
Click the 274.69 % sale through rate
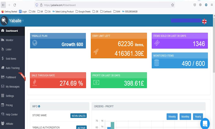click(71, 83)
